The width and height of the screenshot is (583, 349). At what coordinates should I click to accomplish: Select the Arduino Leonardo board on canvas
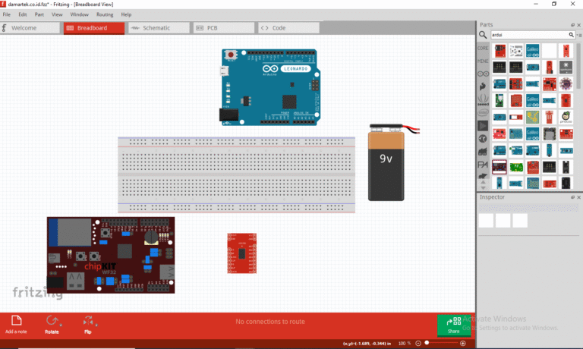(269, 87)
